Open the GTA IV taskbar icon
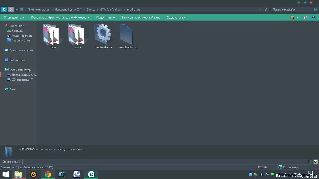319x179 pixels. pyautogui.click(x=62, y=174)
